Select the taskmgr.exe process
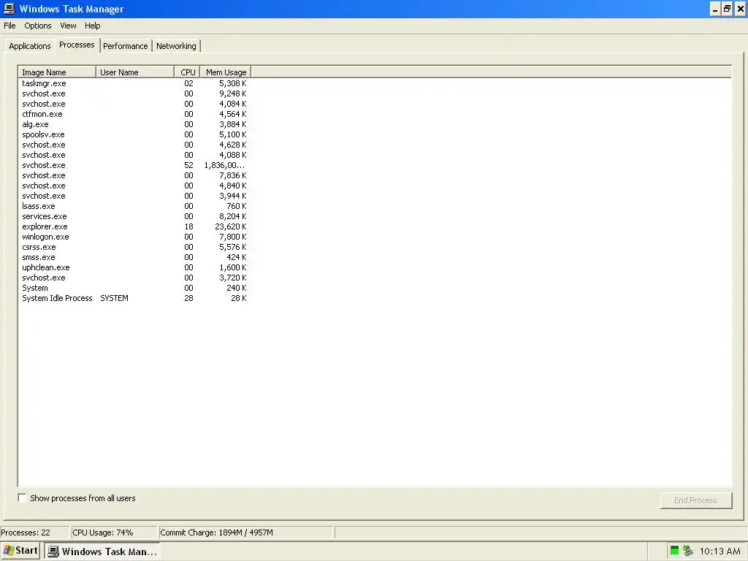This screenshot has height=561, width=748. (134, 83)
